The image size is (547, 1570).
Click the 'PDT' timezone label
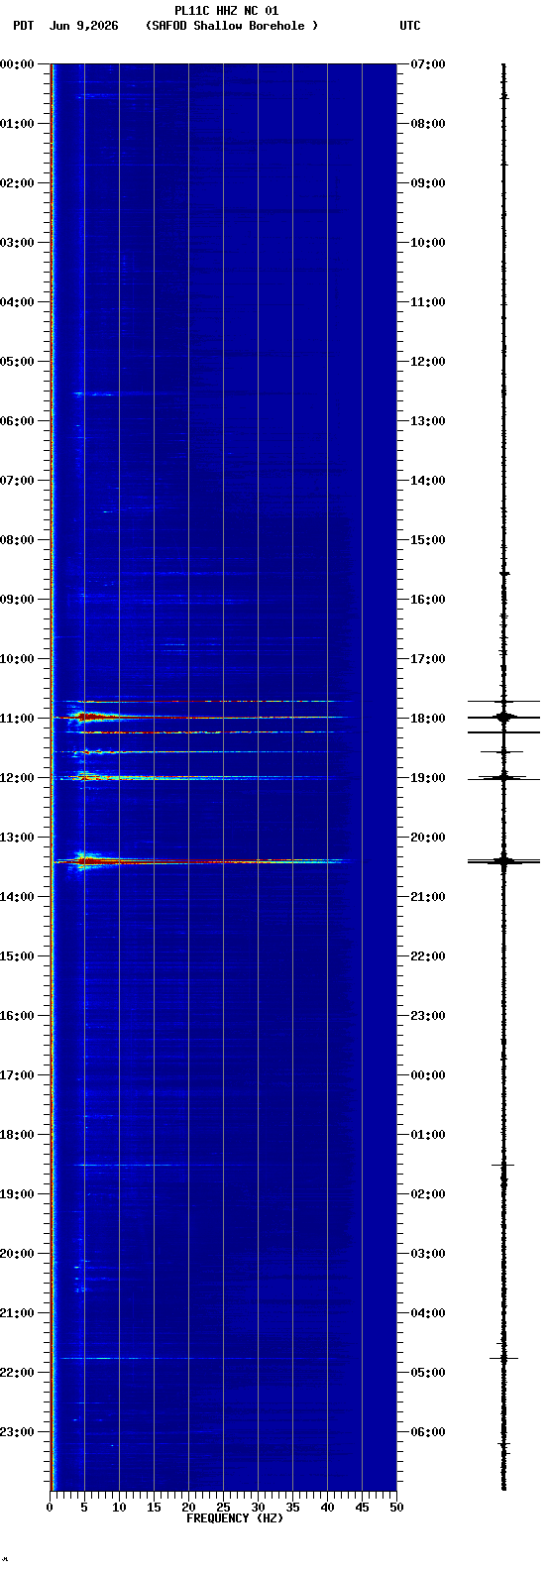[x=23, y=26]
